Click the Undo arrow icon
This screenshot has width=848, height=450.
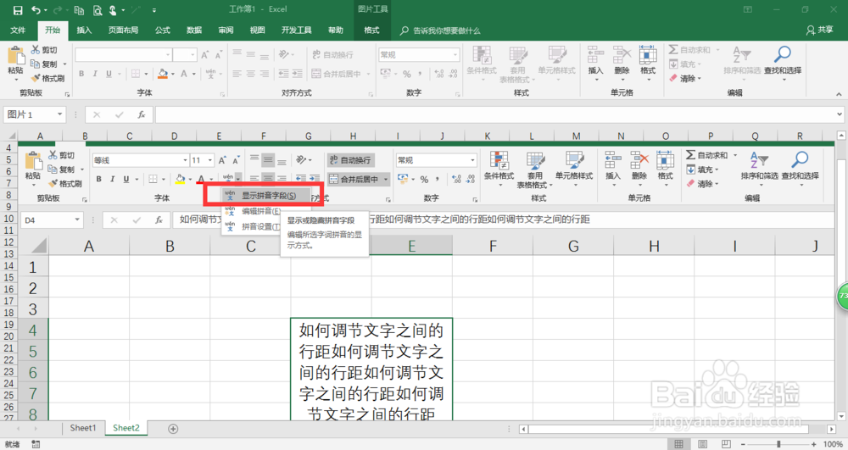coord(36,9)
